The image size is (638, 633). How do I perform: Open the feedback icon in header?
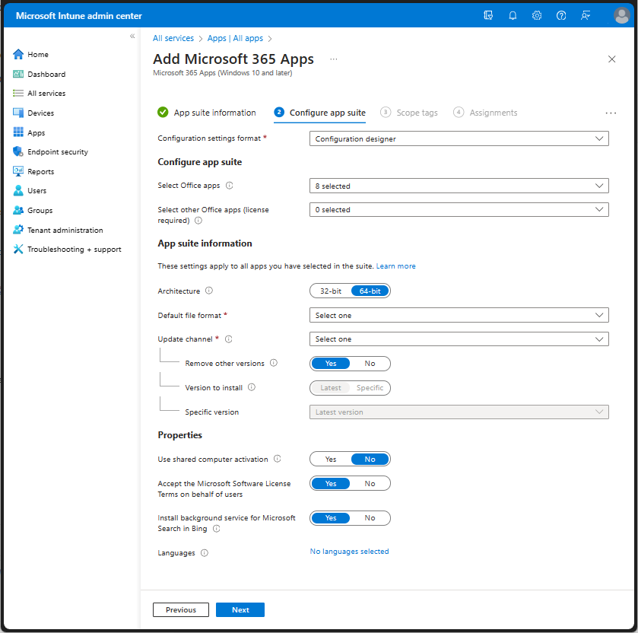pos(585,15)
